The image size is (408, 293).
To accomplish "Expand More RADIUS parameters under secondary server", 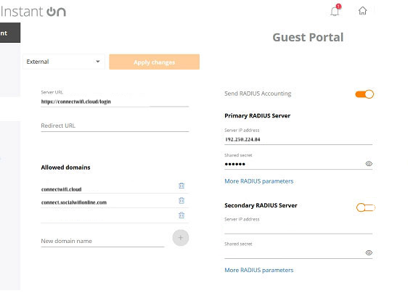I will pos(259,270).
